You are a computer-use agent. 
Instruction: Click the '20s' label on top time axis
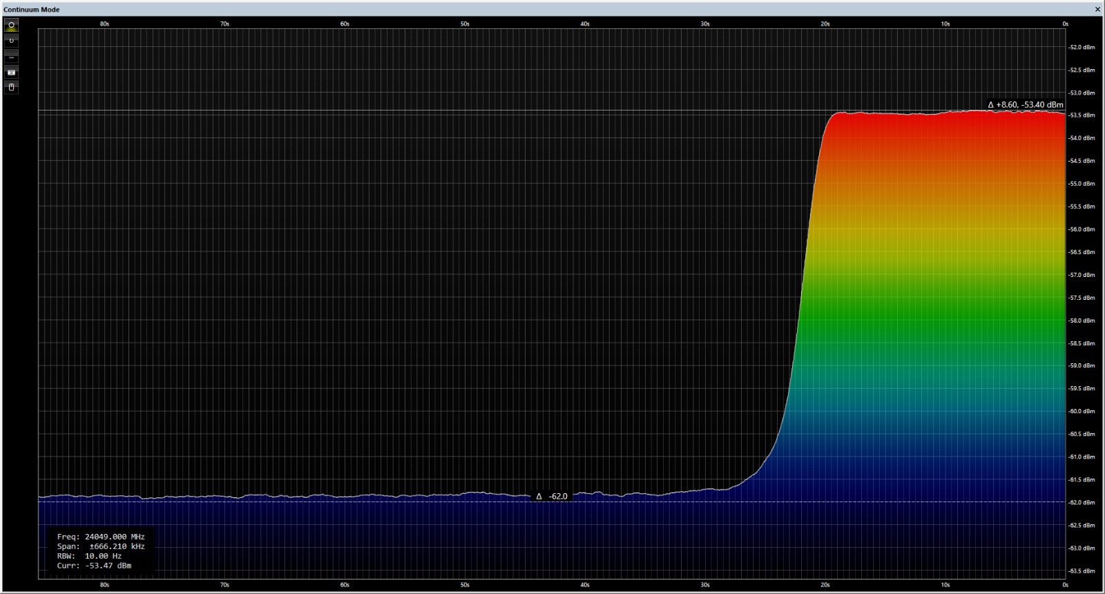pos(825,24)
